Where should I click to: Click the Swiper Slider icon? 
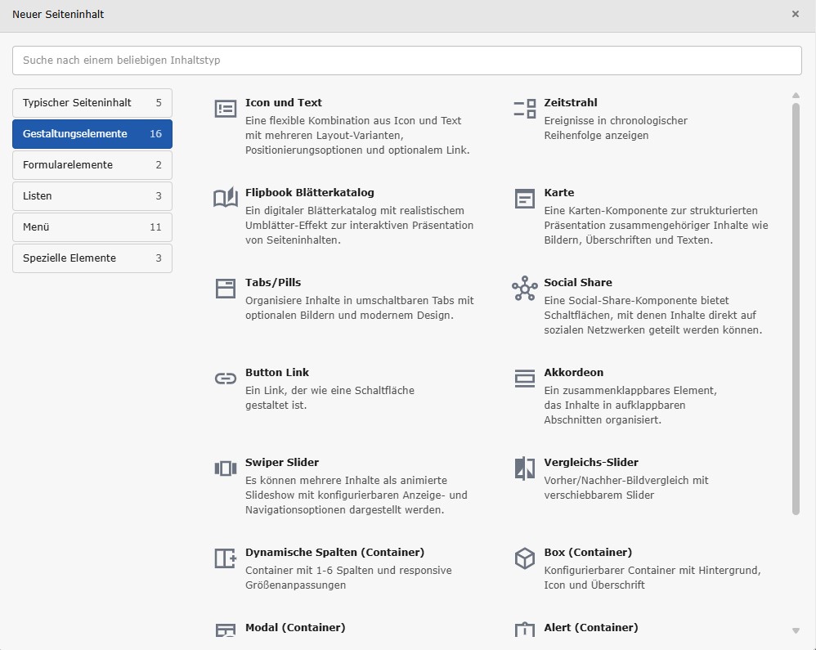tap(225, 468)
